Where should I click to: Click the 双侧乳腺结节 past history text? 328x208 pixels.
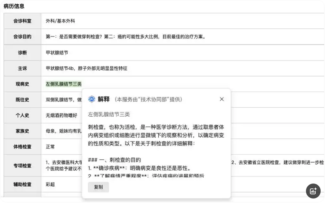(64, 99)
